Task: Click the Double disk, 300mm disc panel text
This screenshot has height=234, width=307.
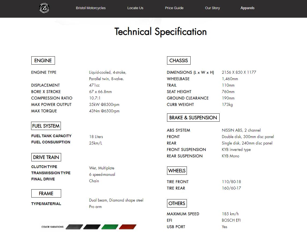Action: [248, 137]
